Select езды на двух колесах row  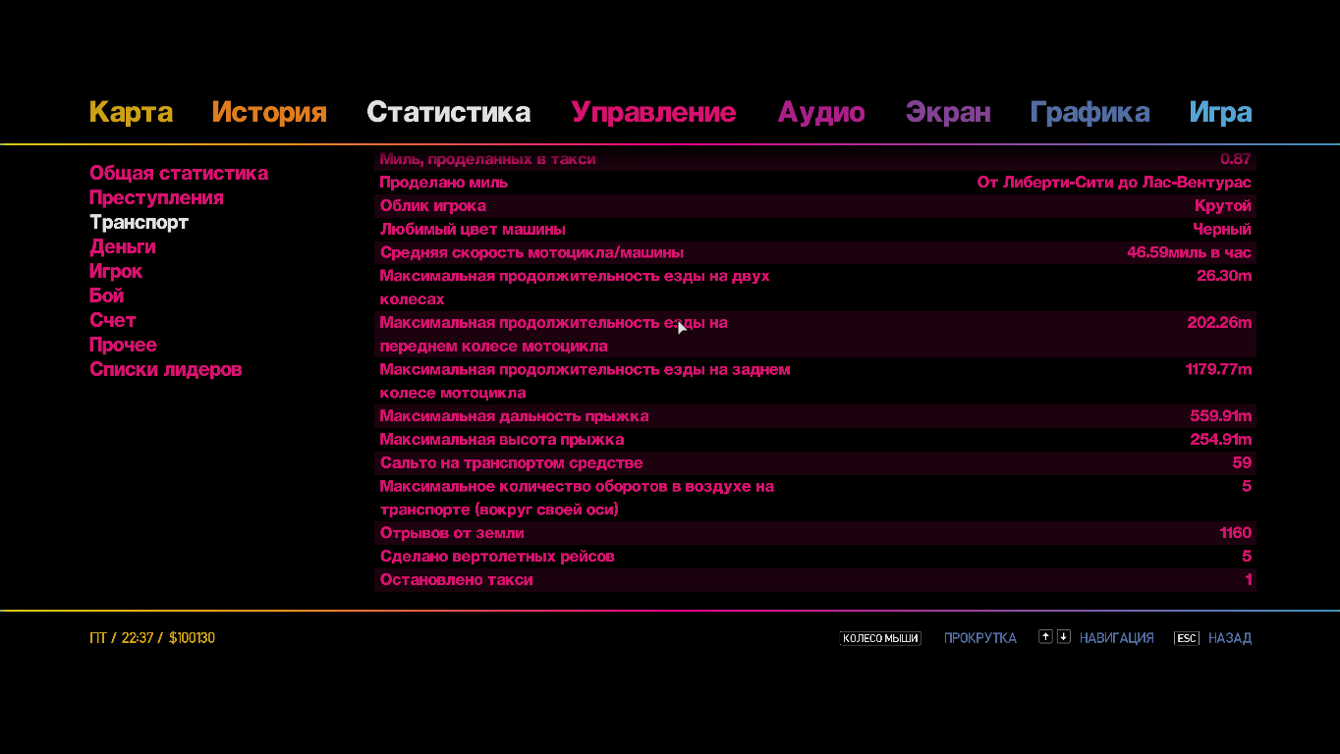point(815,288)
